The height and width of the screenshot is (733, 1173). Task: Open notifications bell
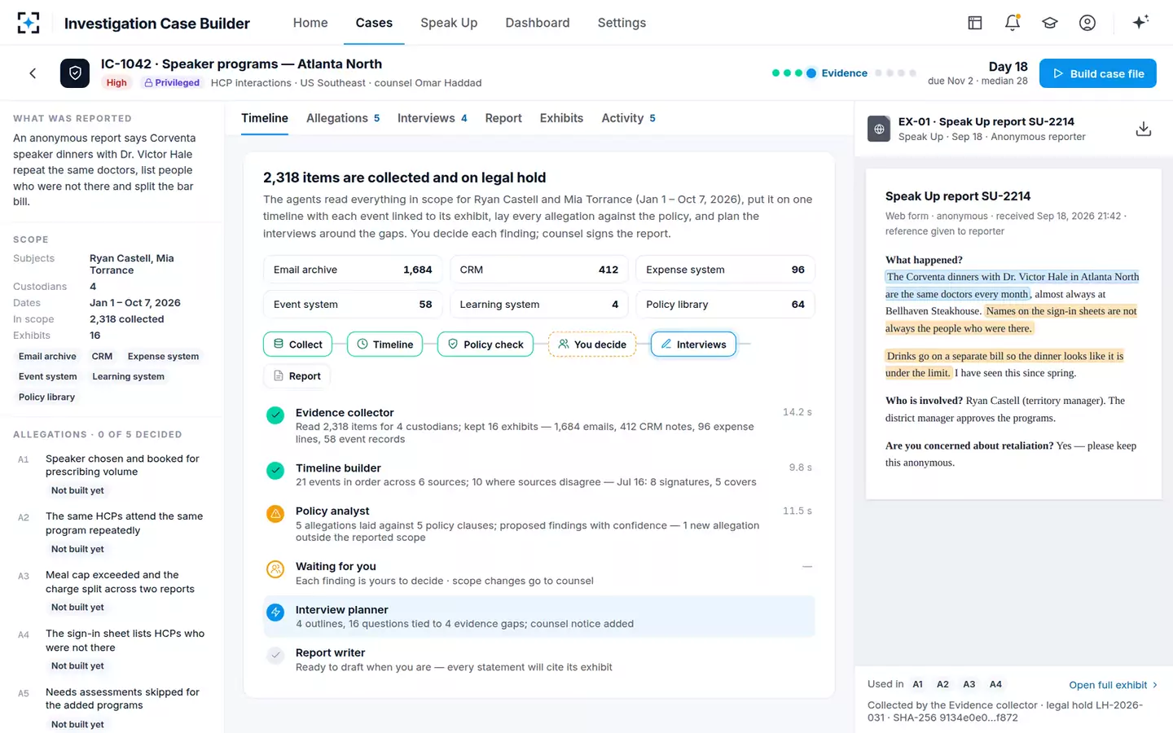point(1013,23)
